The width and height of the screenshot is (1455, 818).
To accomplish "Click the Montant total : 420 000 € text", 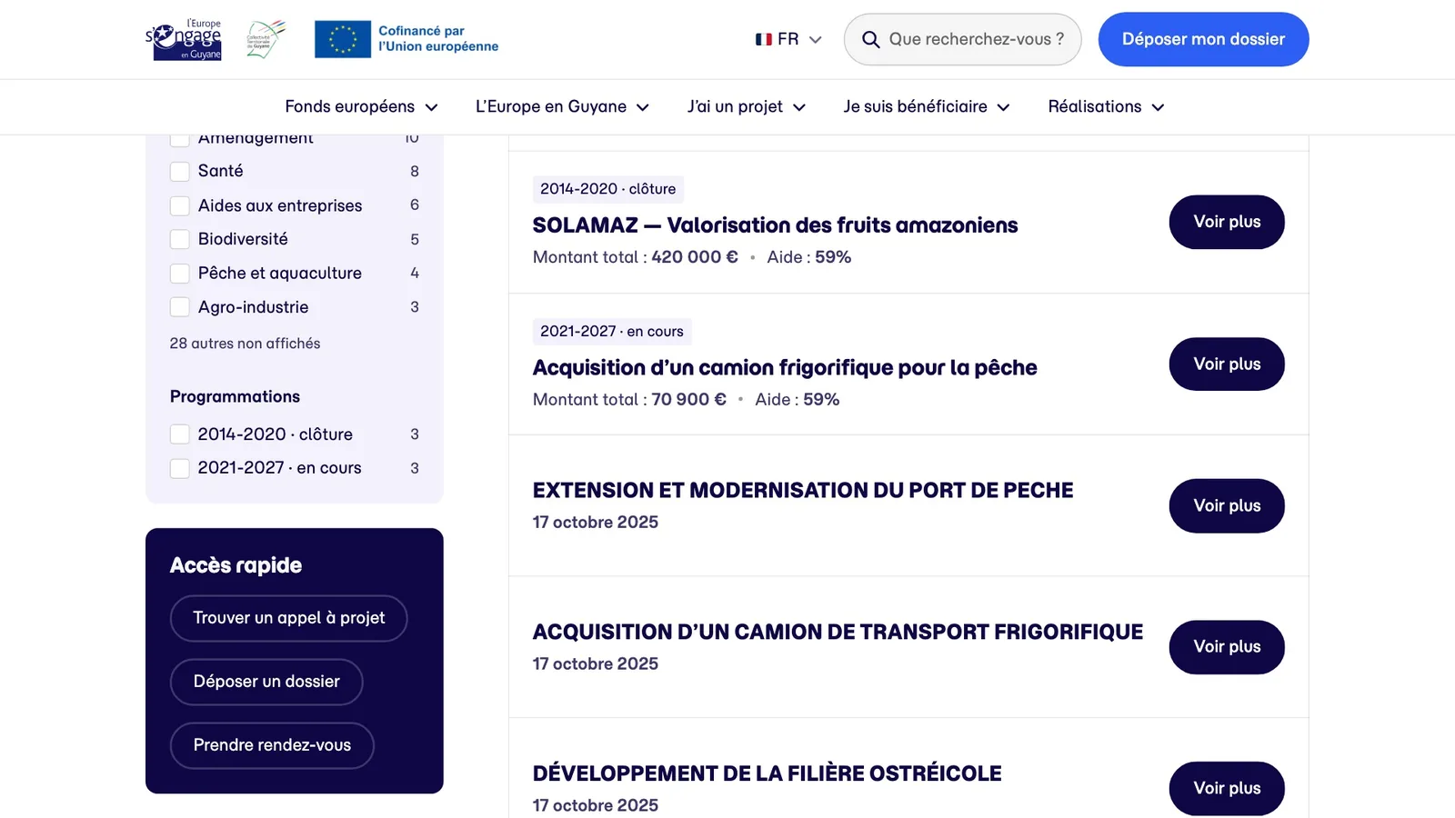I will [x=636, y=257].
